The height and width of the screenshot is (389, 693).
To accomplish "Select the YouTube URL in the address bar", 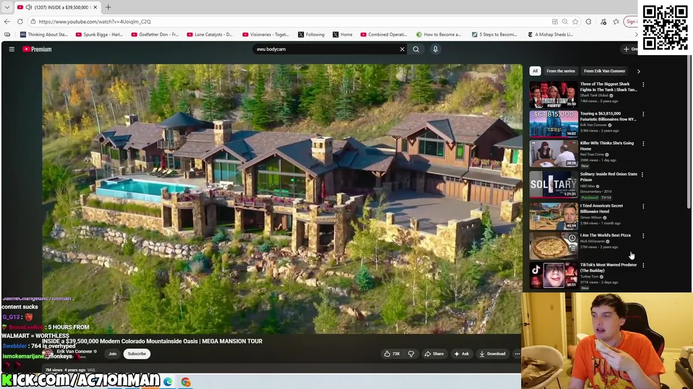I will 95,22.
